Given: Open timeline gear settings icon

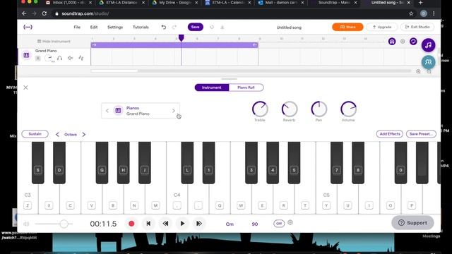Looking at the screenshot, I should tap(403, 42).
